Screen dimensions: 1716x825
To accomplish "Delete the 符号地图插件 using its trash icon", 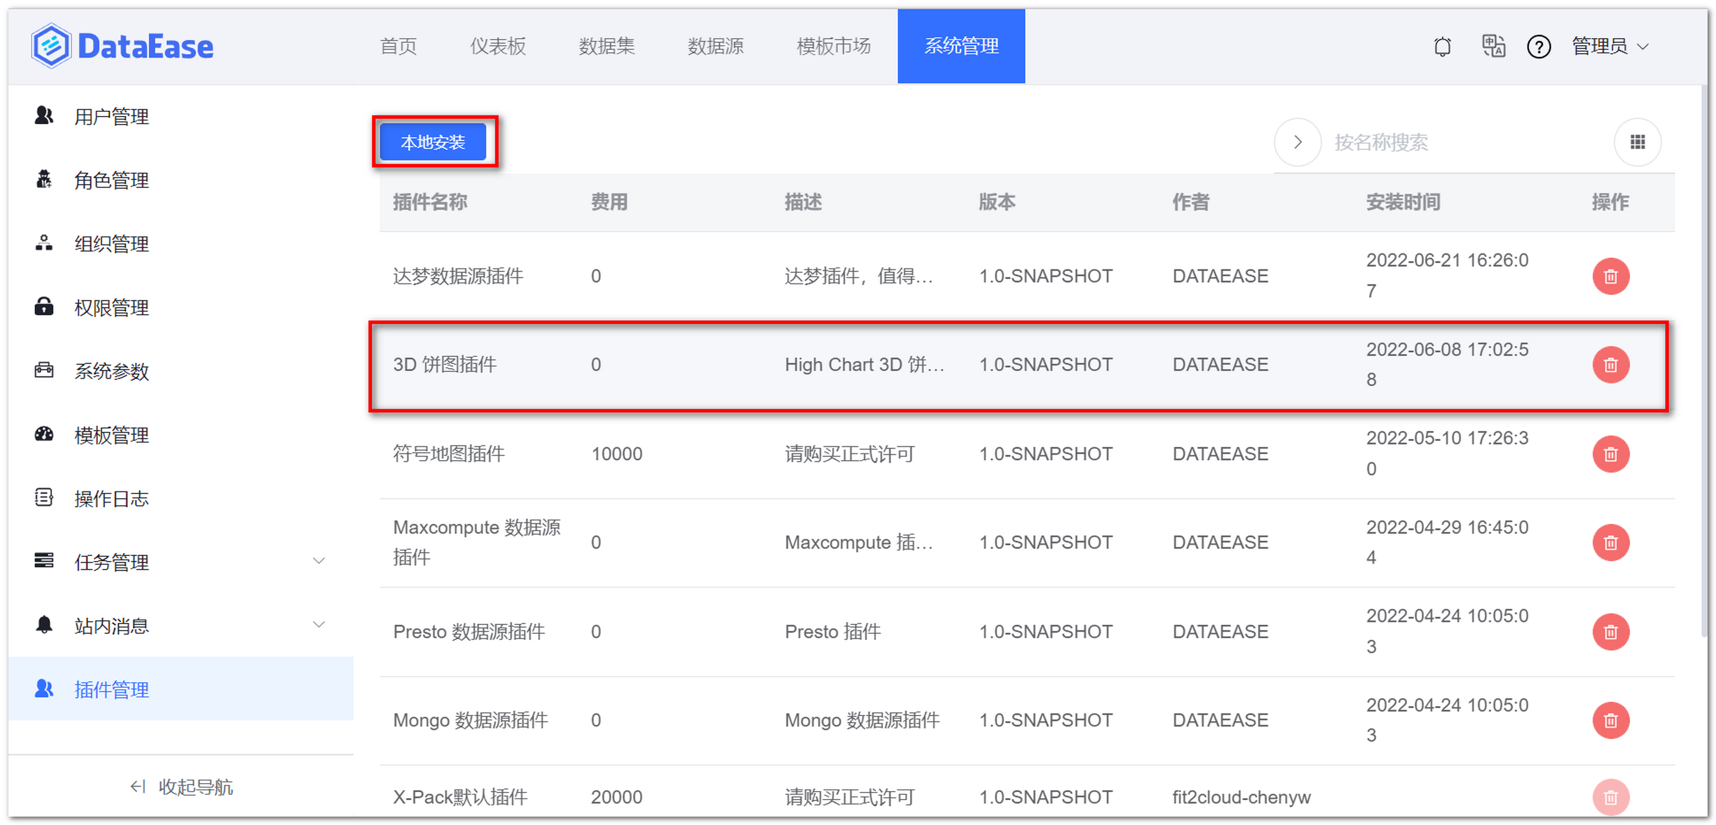I will pyautogui.click(x=1611, y=454).
